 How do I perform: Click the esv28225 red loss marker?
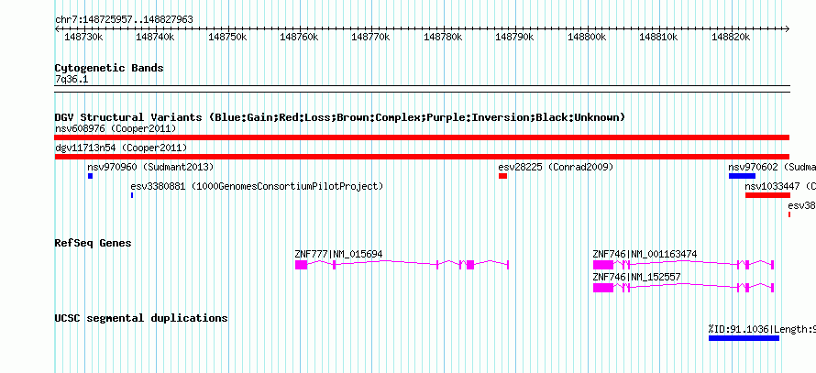[x=502, y=176]
